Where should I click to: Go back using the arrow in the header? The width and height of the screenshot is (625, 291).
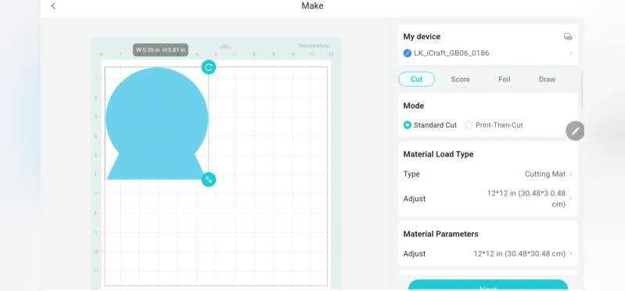[x=53, y=6]
